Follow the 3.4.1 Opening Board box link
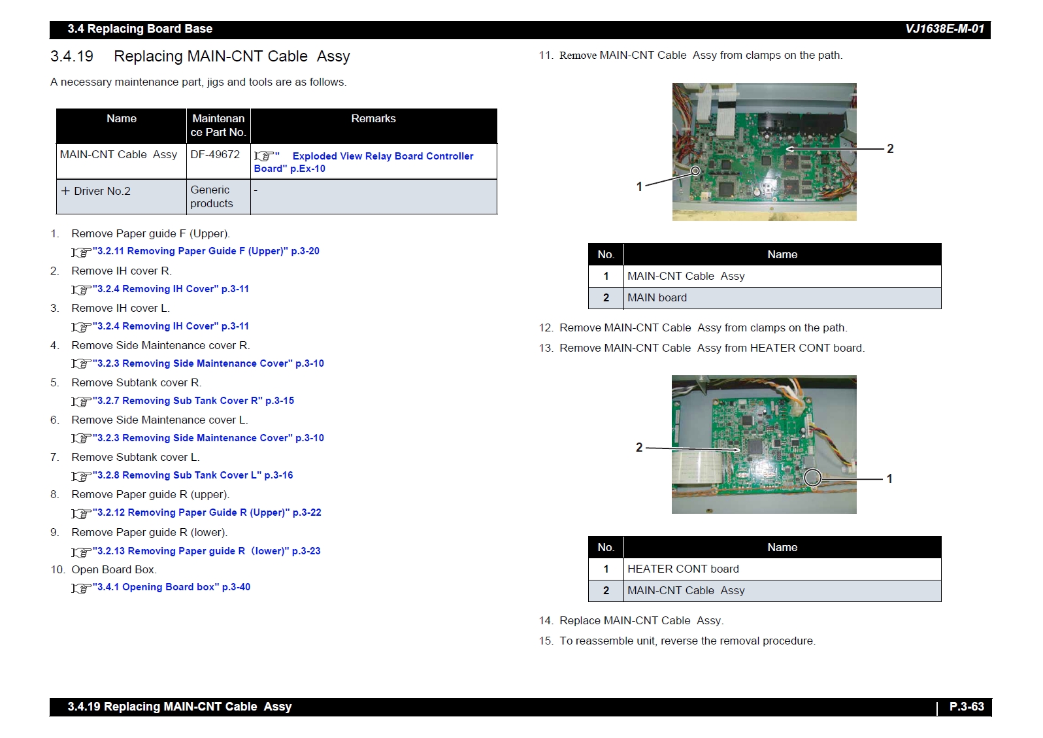1043x738 pixels. point(171,587)
